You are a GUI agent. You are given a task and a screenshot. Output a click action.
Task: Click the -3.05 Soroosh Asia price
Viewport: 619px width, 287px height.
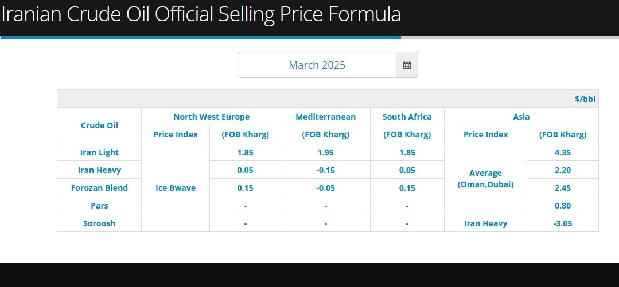[x=562, y=223]
